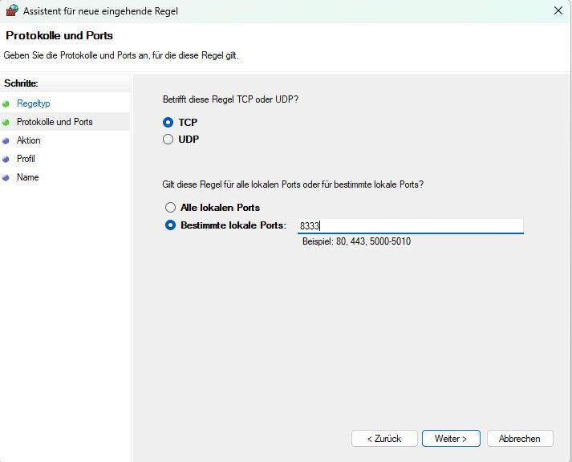Select the Alle lokalen Ports option
Viewport: 572px width, 462px height.
[x=170, y=208]
